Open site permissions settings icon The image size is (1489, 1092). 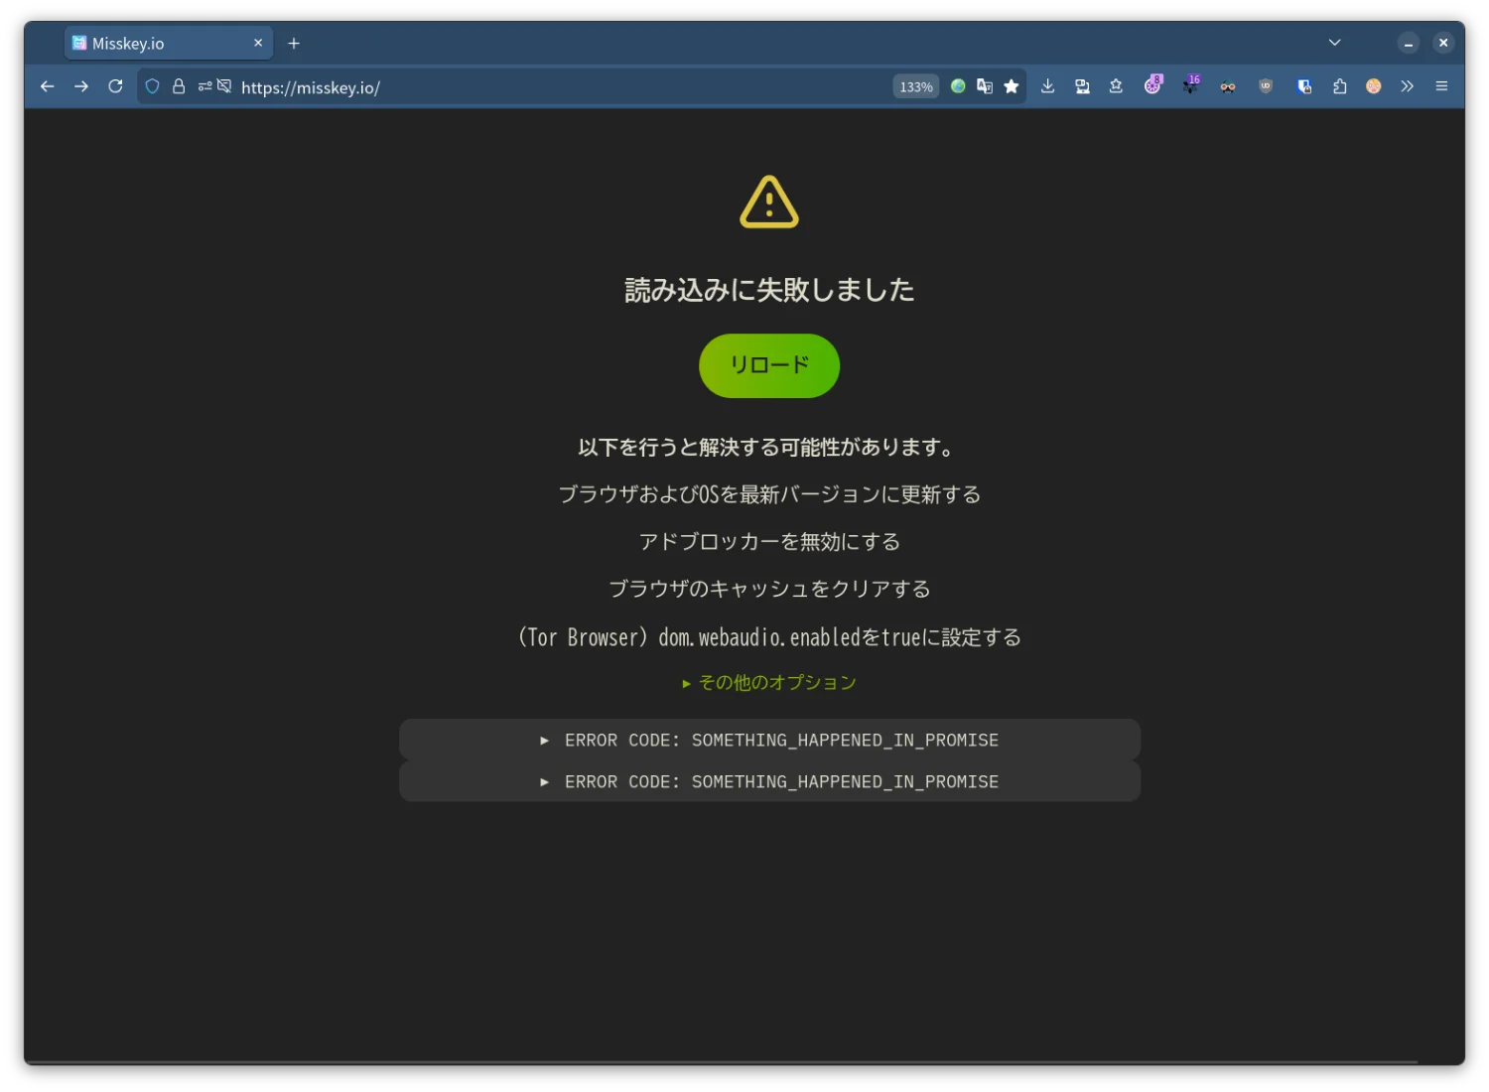[204, 86]
